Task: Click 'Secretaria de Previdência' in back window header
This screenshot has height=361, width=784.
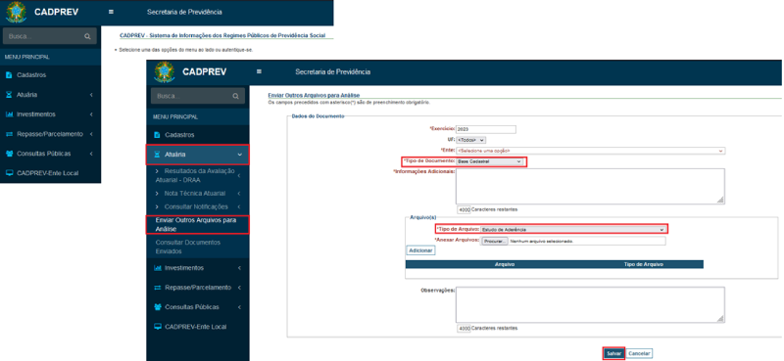Action: coord(184,12)
